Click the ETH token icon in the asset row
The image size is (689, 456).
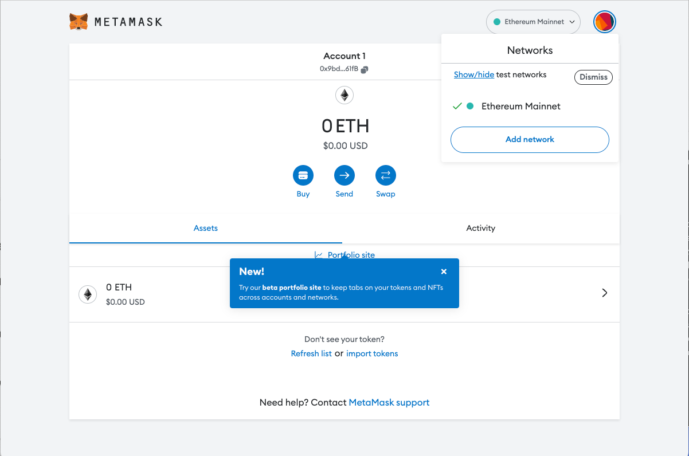[x=88, y=294]
